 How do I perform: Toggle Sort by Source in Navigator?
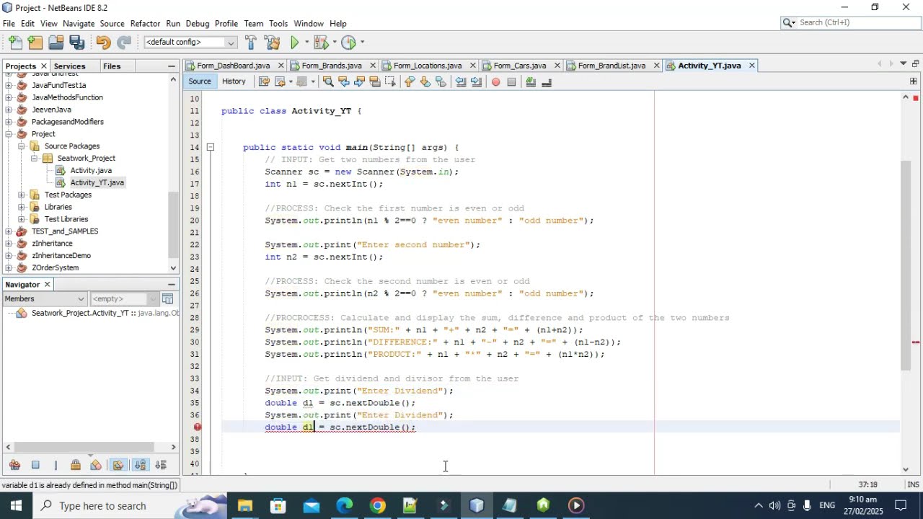161,465
